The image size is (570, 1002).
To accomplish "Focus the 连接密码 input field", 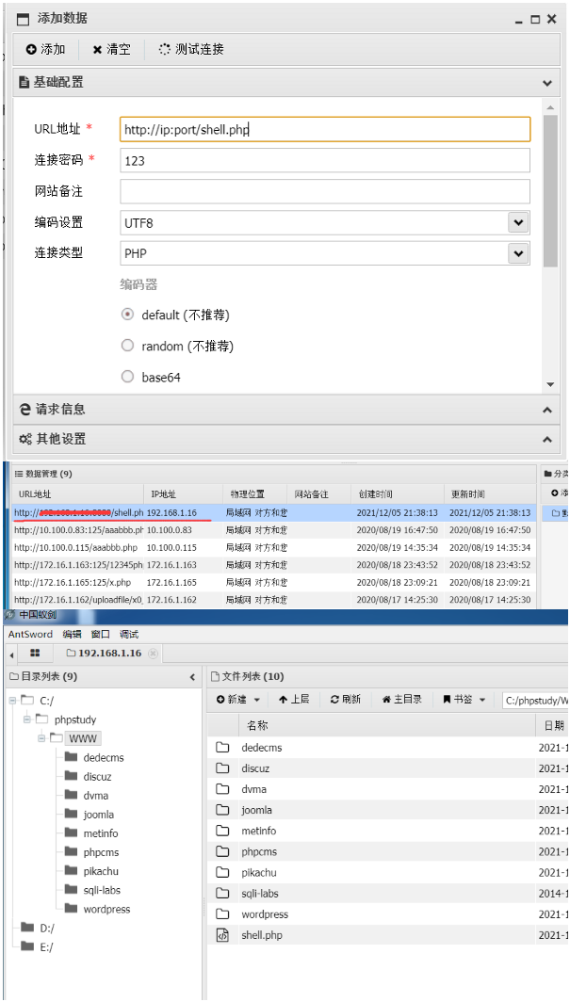I will click(x=325, y=160).
